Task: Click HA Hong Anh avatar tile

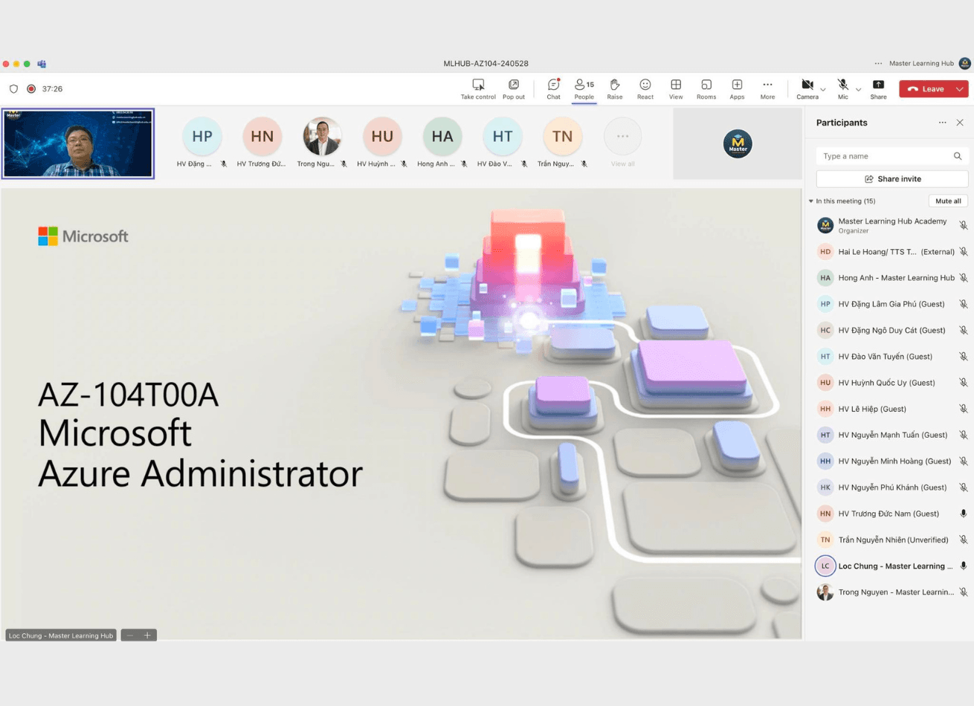Action: (x=442, y=137)
